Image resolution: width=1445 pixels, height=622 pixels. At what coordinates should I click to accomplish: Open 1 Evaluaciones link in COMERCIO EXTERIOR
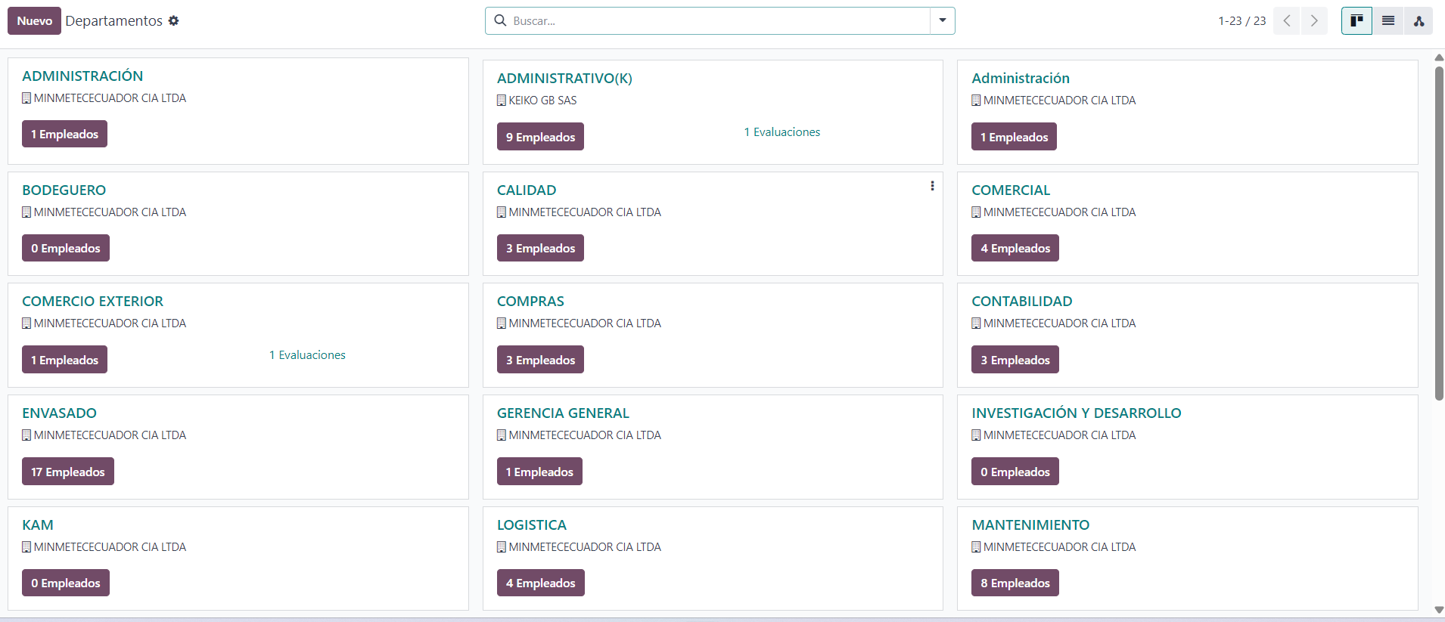click(307, 355)
